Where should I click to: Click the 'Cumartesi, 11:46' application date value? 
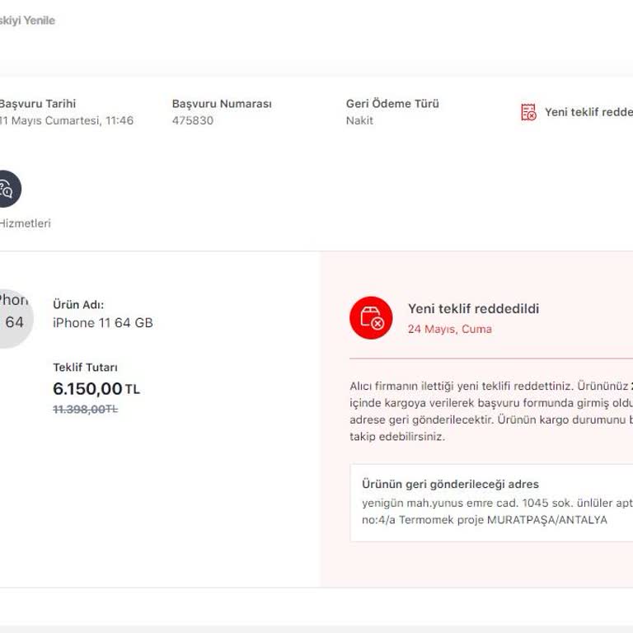(68, 120)
